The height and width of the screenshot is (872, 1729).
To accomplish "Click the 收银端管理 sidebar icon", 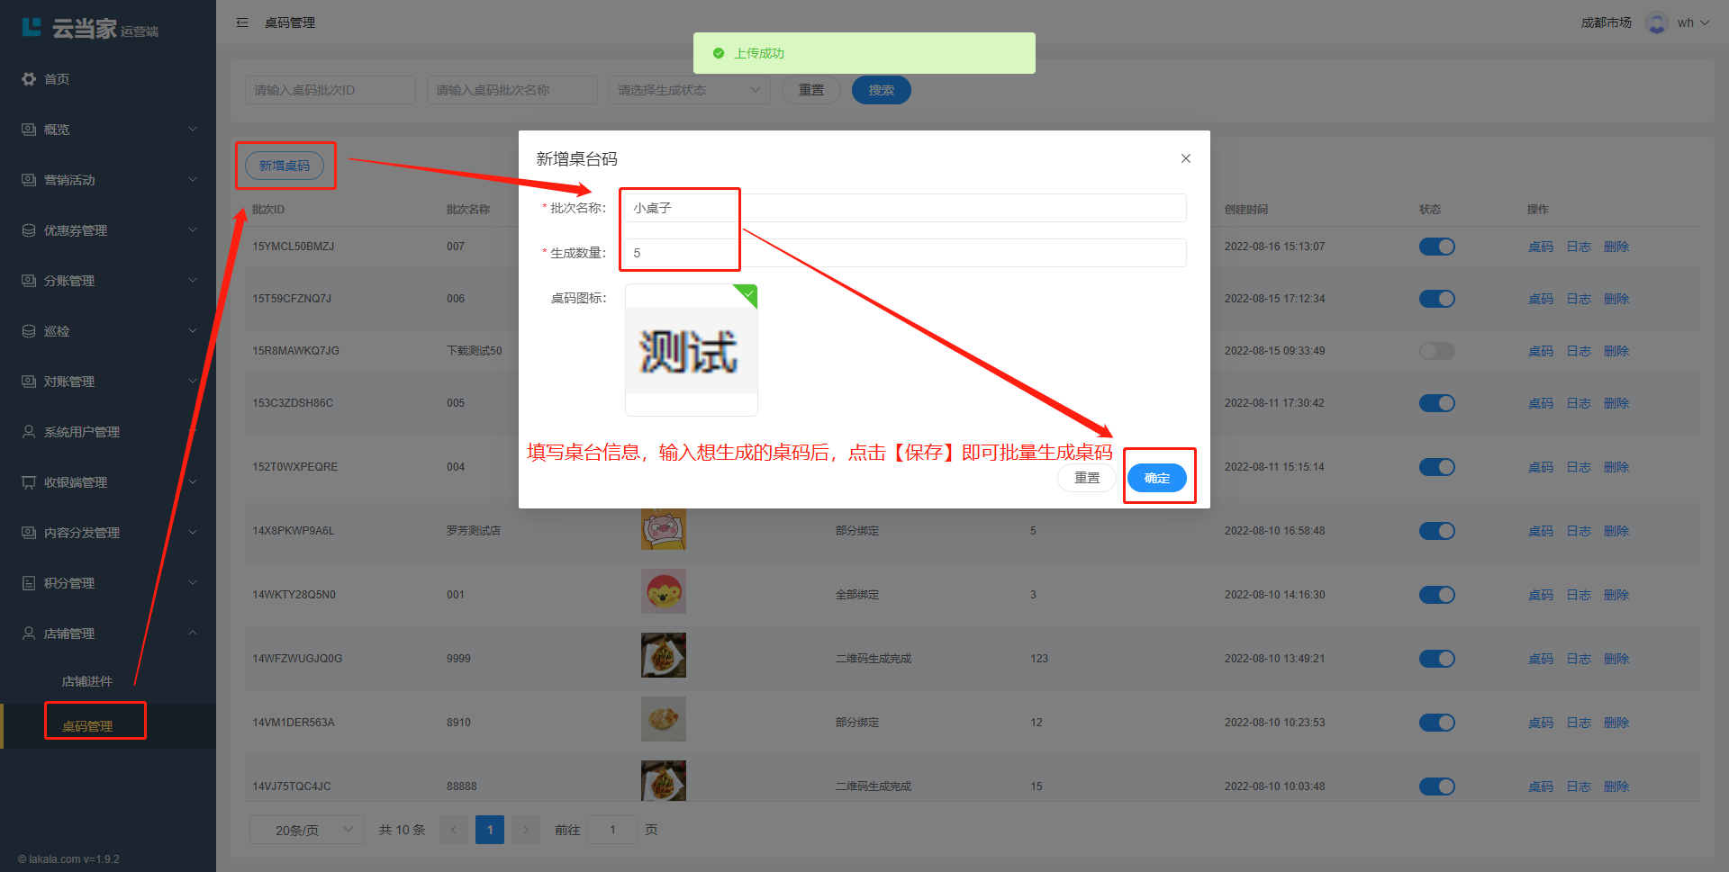I will (x=29, y=482).
